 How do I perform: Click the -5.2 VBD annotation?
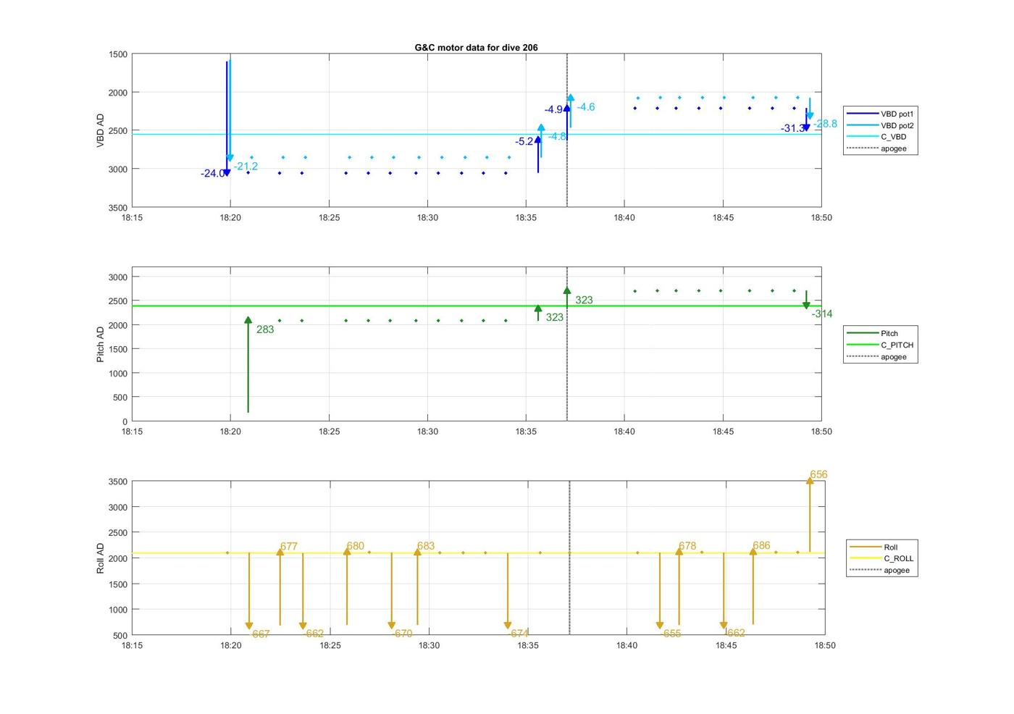[524, 142]
